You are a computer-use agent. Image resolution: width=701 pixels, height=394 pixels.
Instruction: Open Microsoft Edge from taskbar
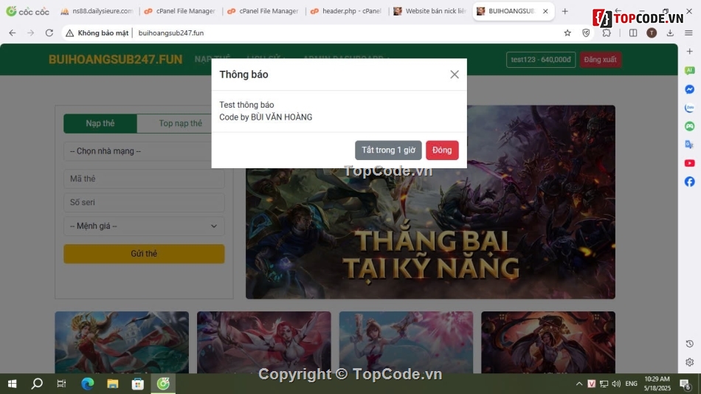click(x=88, y=383)
